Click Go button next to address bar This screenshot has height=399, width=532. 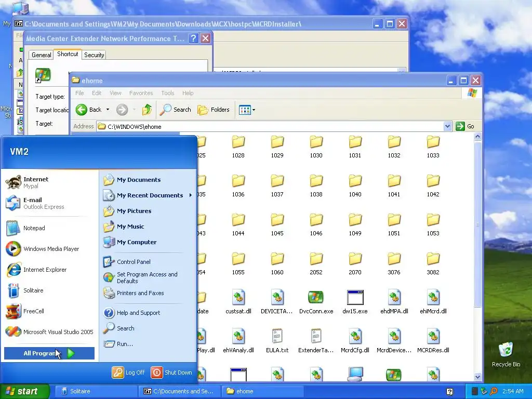[465, 126]
